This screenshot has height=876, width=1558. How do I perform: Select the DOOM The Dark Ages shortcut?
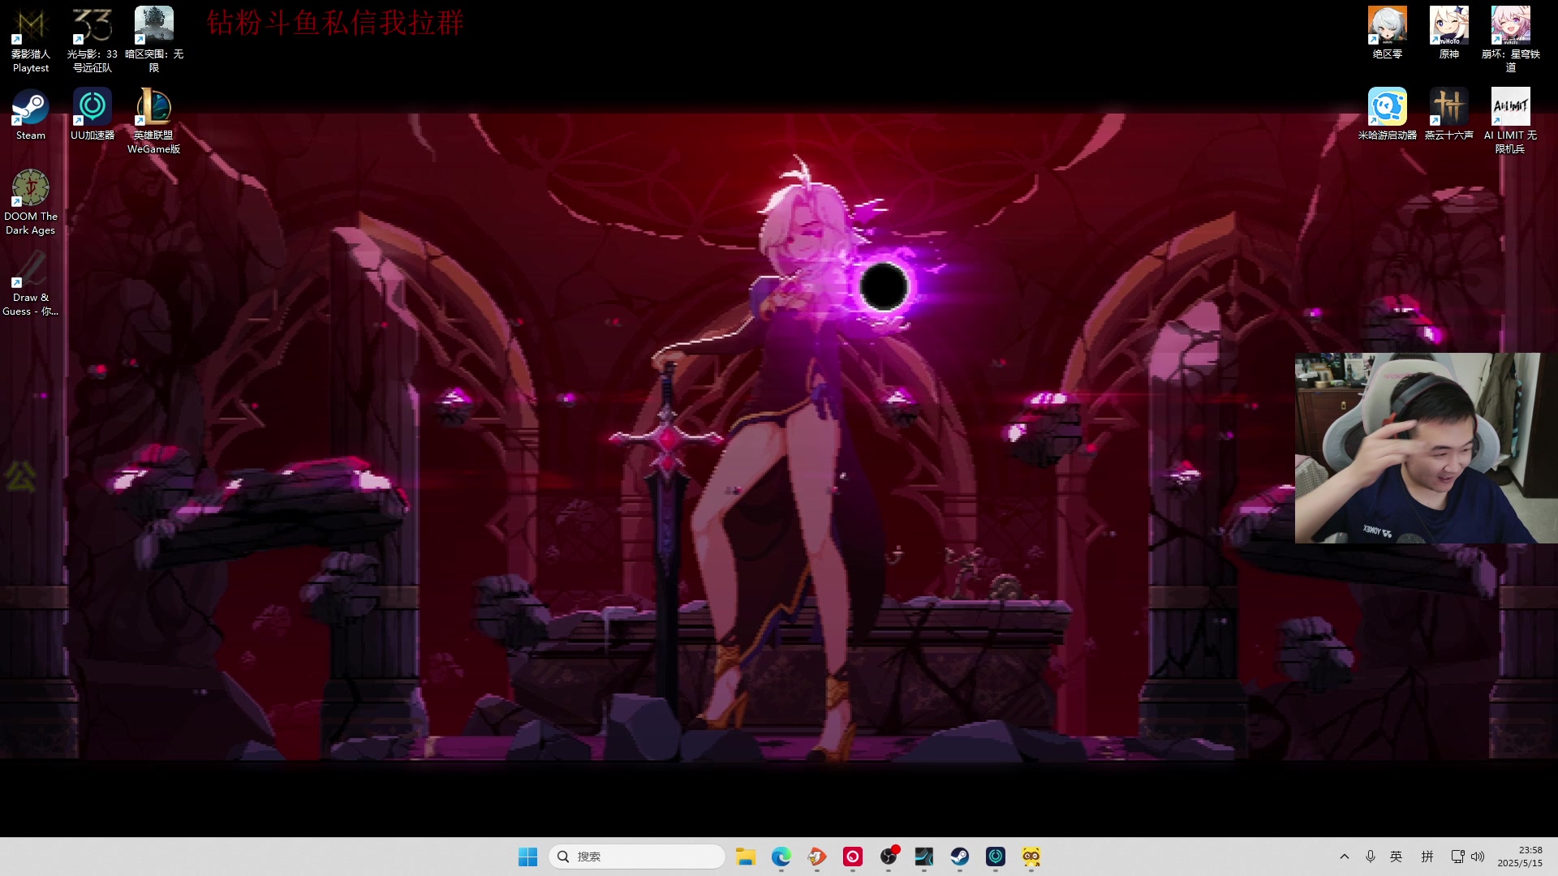(31, 203)
